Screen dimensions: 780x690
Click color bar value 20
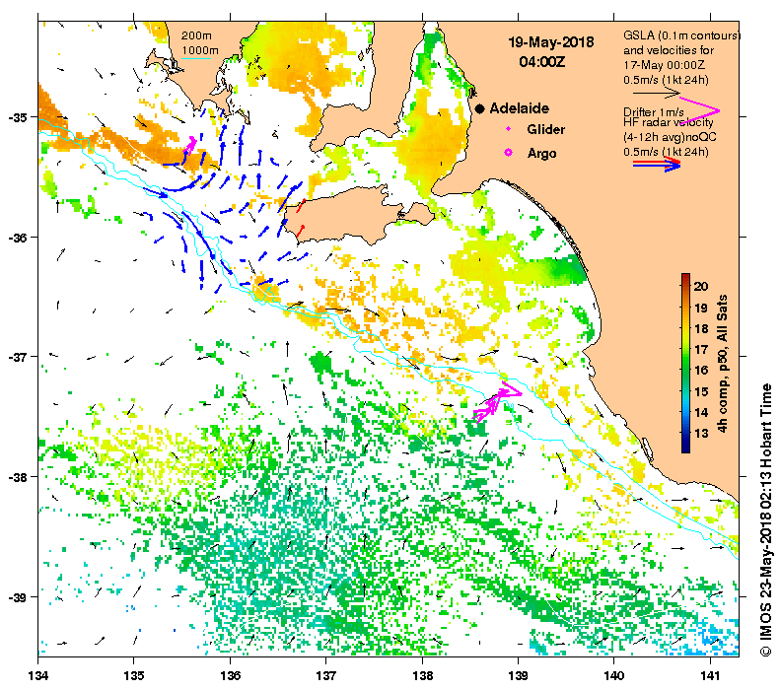tap(701, 286)
